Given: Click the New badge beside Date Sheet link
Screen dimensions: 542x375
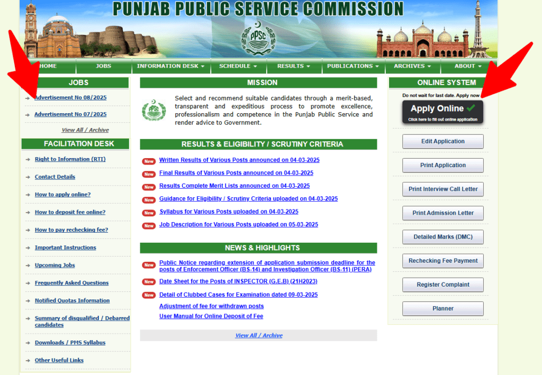Looking at the screenshot, I should pyautogui.click(x=149, y=282).
